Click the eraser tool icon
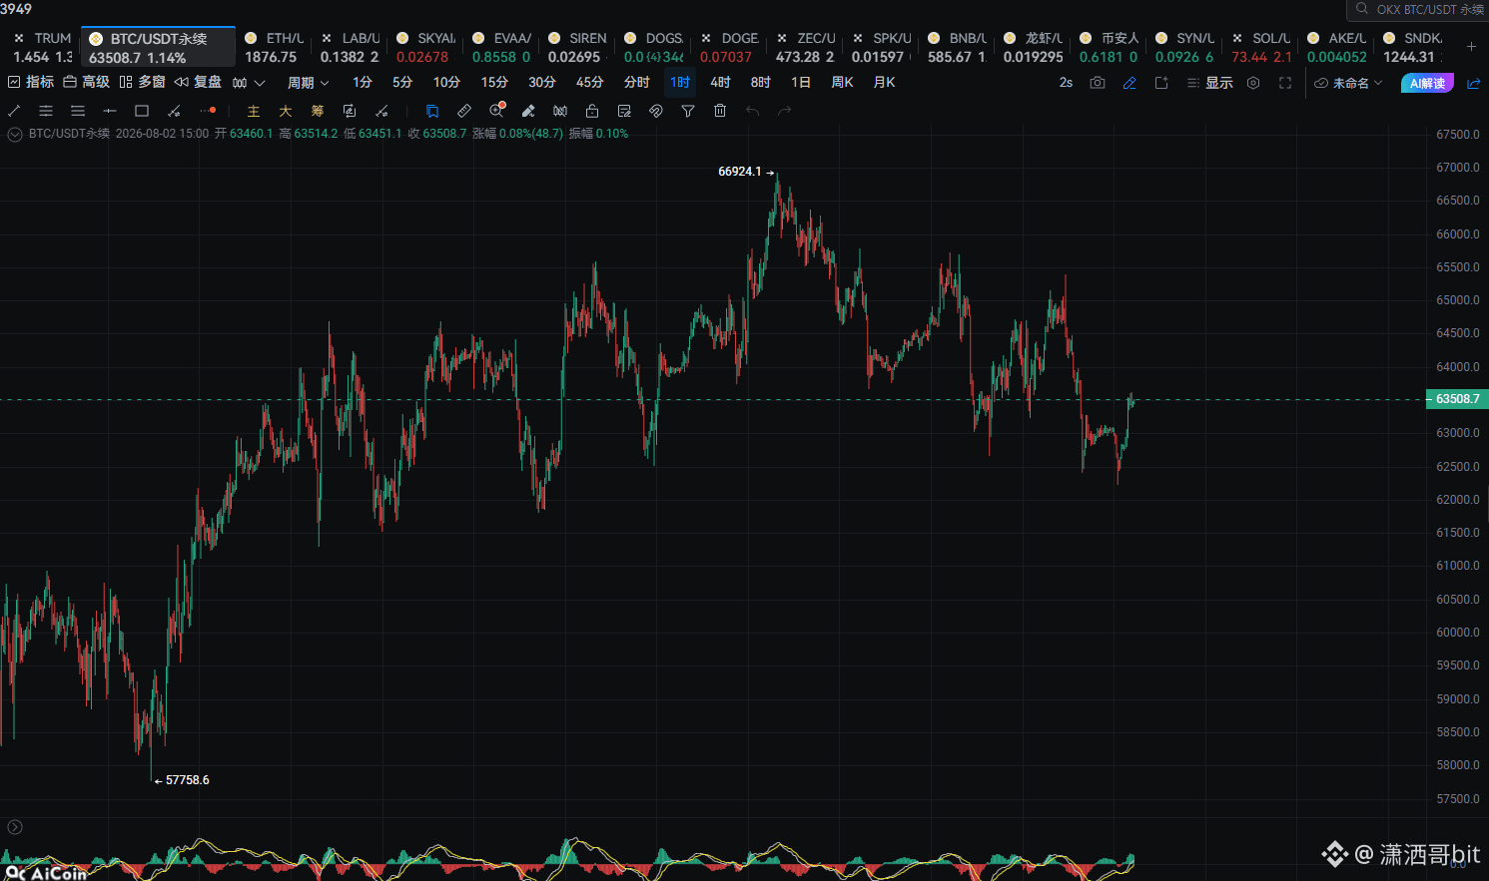Screen dimensions: 1489x881 pyautogui.click(x=528, y=111)
